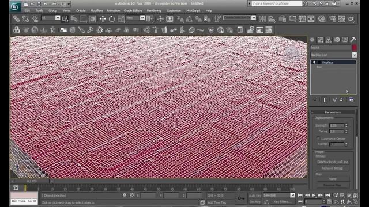Click Configure Modifier Sets icon
The width and height of the screenshot is (369, 207).
click(351, 100)
